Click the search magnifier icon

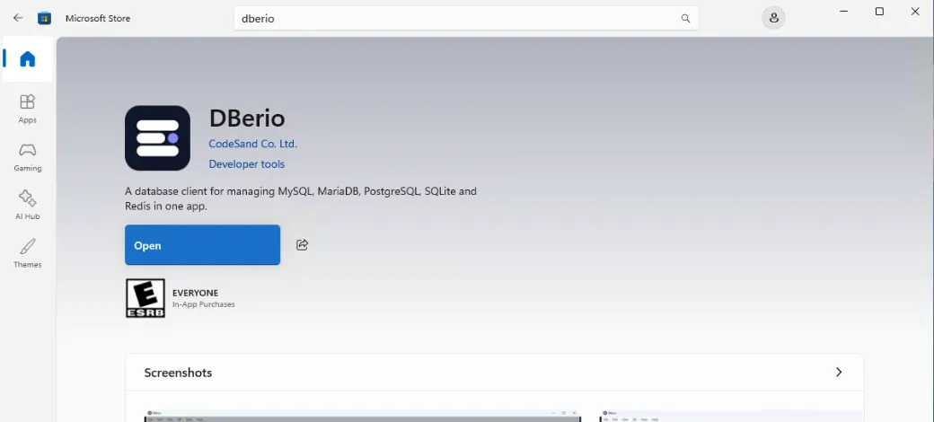(685, 19)
